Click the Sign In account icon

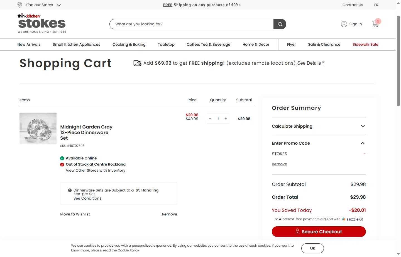[344, 24]
